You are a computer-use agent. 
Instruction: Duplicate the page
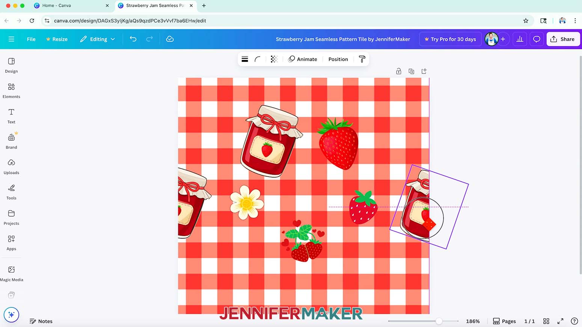coord(412,71)
